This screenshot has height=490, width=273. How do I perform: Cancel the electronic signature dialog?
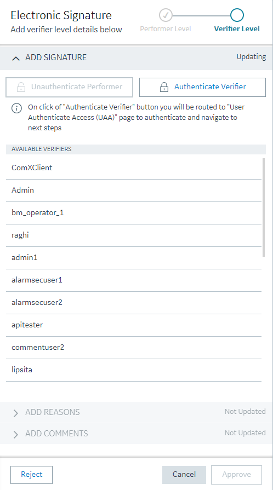(x=184, y=475)
